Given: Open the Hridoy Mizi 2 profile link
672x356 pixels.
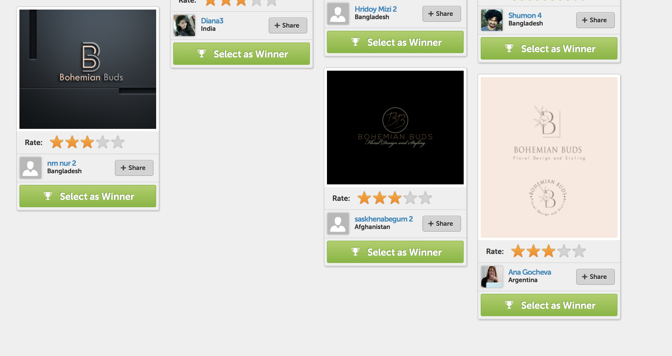Looking at the screenshot, I should (375, 9).
